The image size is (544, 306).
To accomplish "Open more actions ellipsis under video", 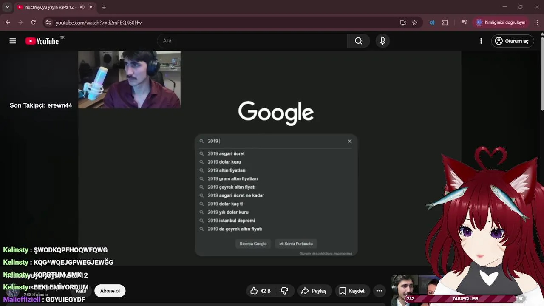I will (379, 291).
